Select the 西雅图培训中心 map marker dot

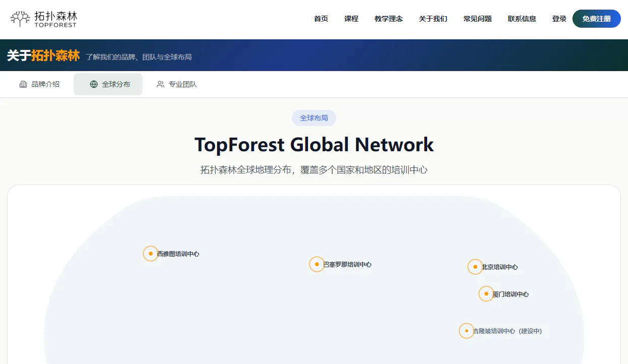coord(150,254)
